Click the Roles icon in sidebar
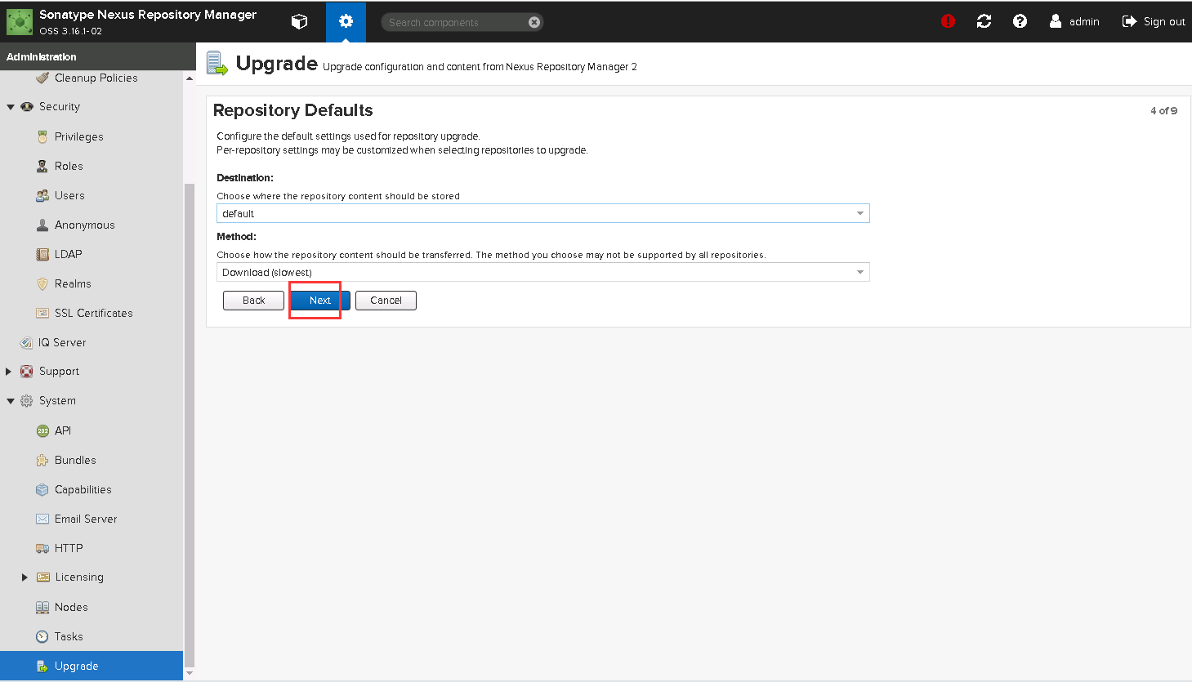The width and height of the screenshot is (1192, 682). pos(42,166)
